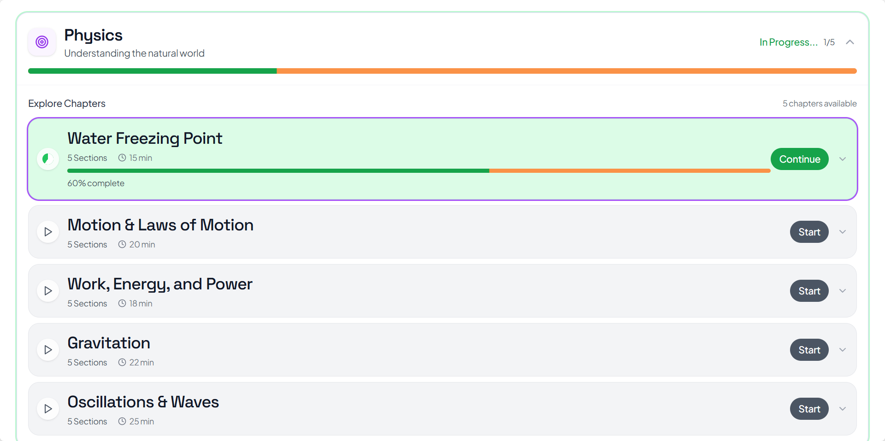The image size is (885, 441).
Task: Click the play icon beside Oscillations & Waves
Action: click(48, 409)
